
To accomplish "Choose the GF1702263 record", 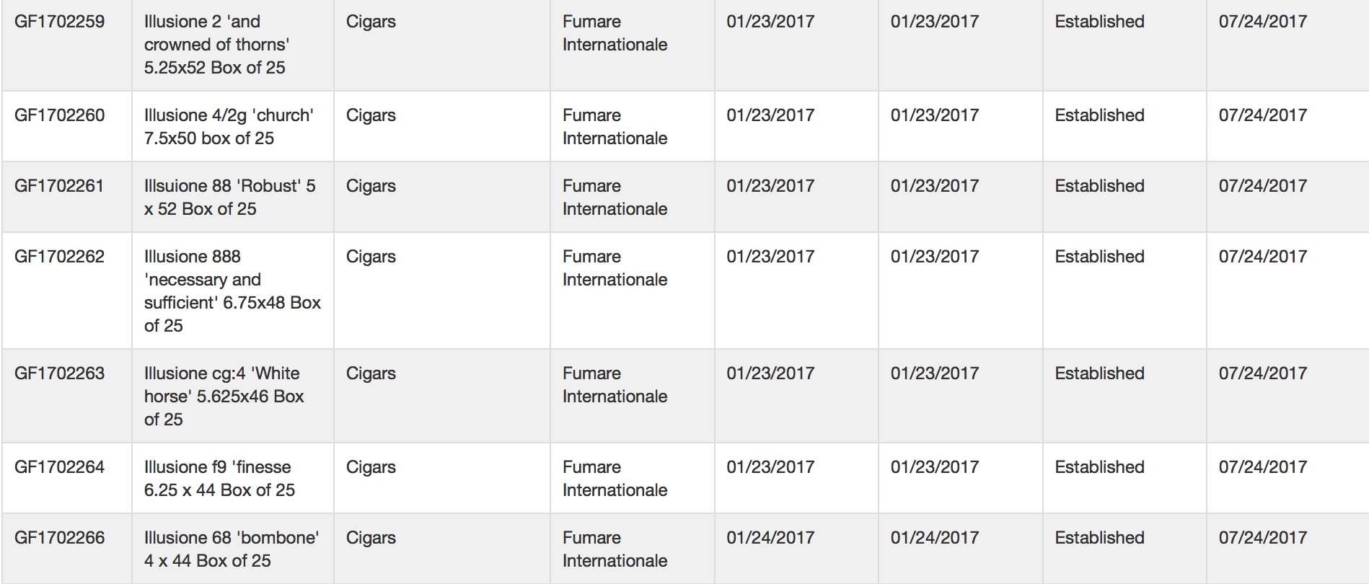I will click(59, 373).
